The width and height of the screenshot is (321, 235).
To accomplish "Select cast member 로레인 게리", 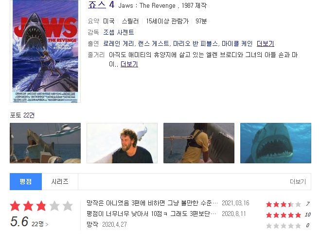I will [x=119, y=43].
